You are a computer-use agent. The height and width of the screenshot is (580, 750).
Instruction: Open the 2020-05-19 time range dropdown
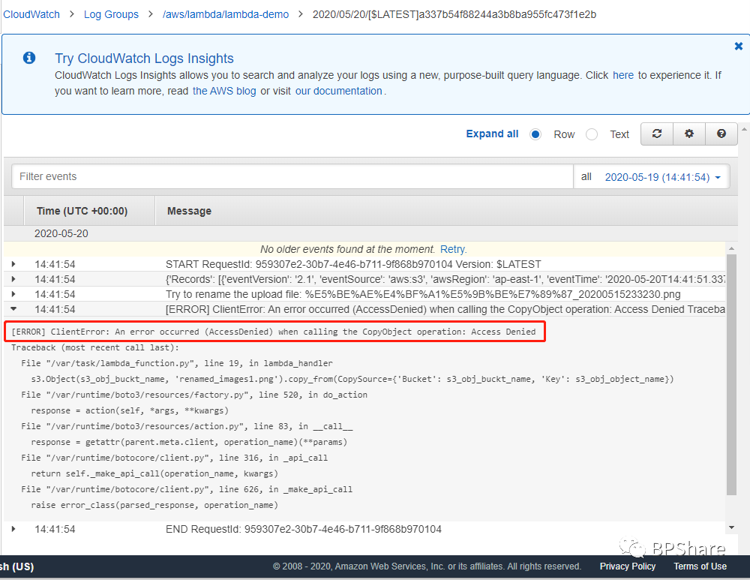pyautogui.click(x=662, y=177)
